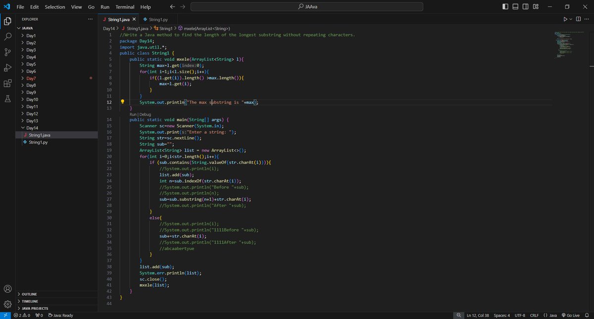Click the ports forwarded status item
This screenshot has height=319, width=594.
click(x=39, y=315)
